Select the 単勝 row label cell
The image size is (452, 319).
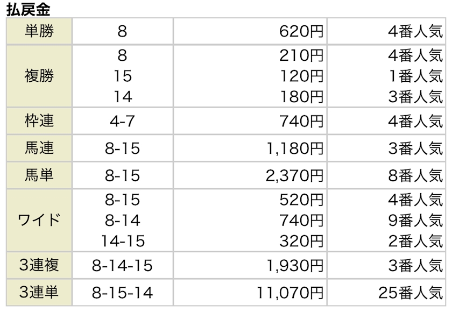click(x=39, y=31)
